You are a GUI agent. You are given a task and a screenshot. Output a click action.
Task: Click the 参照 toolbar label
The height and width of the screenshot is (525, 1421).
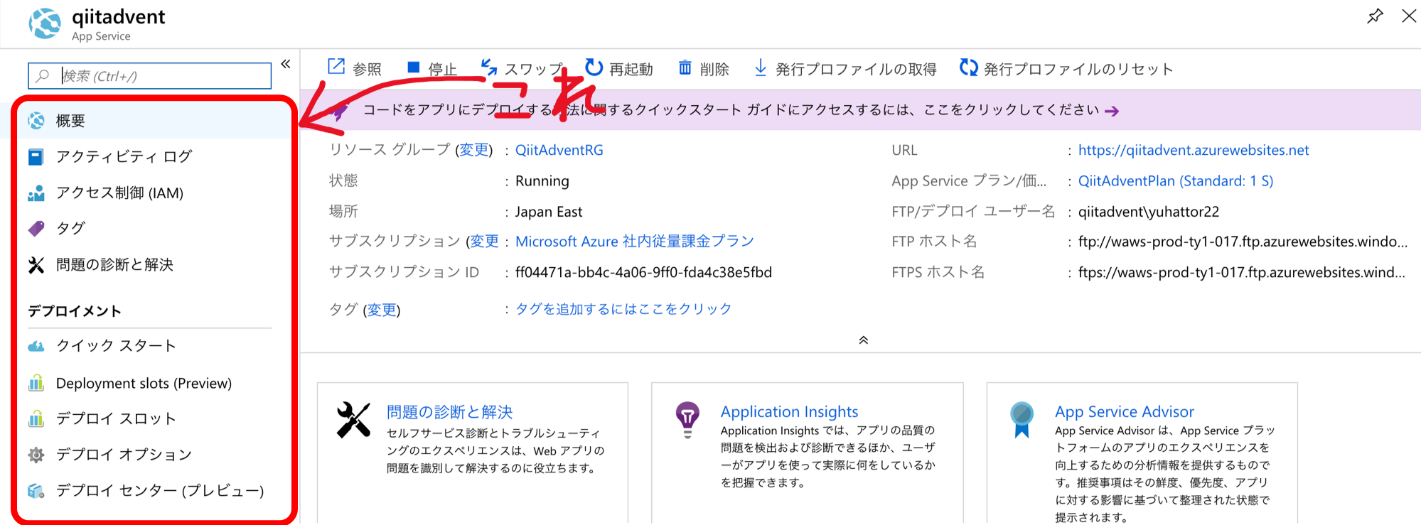coord(367,69)
